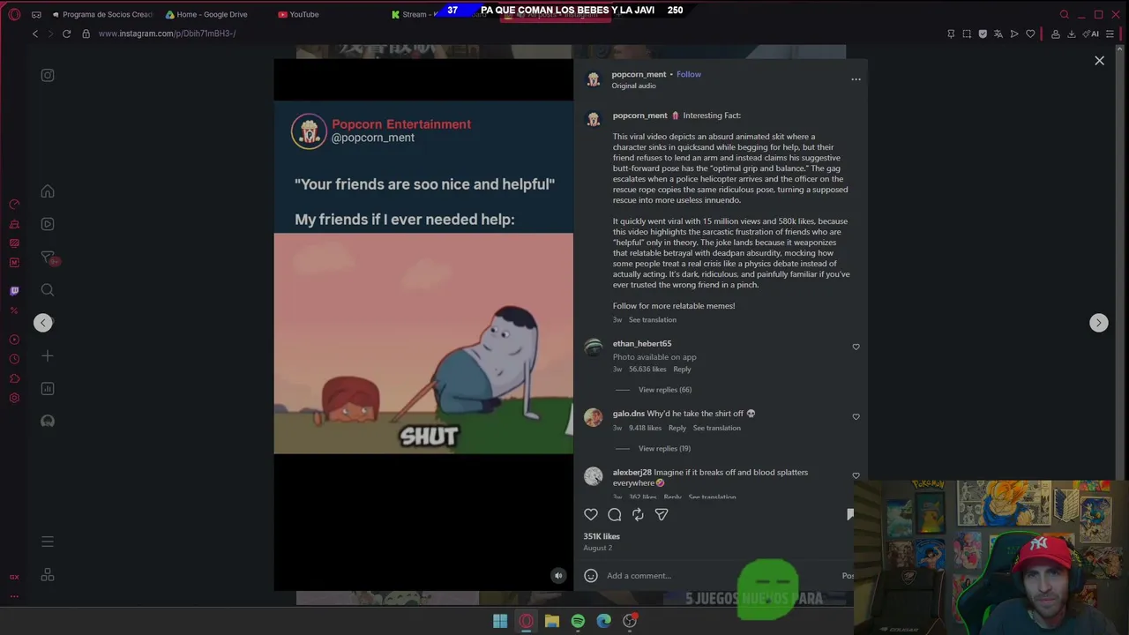Follow the popcorn_ment account
Image resolution: width=1129 pixels, height=635 pixels.
pos(689,74)
